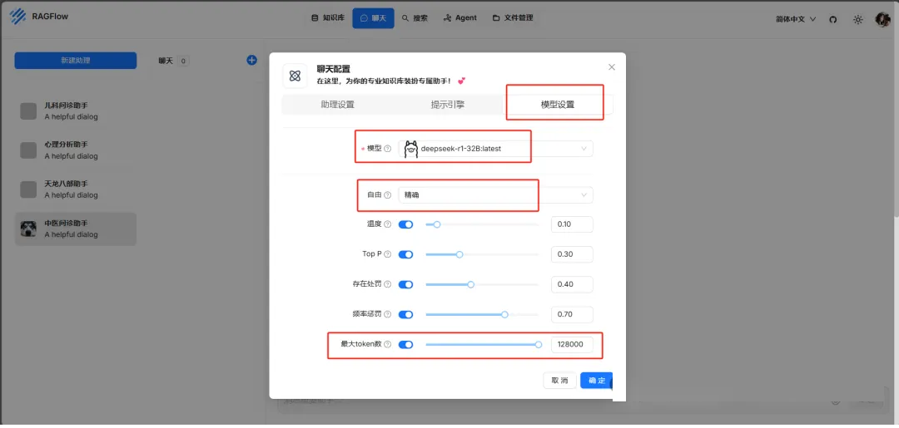Image resolution: width=899 pixels, height=428 pixels.
Task: Click the help icon next to 存在处罚
Action: (388, 284)
